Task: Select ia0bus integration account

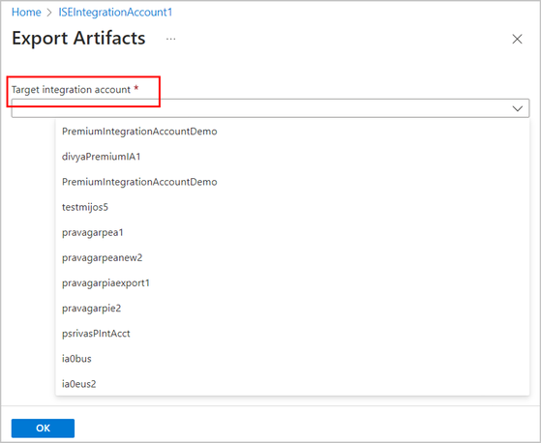Action: [x=292, y=359]
